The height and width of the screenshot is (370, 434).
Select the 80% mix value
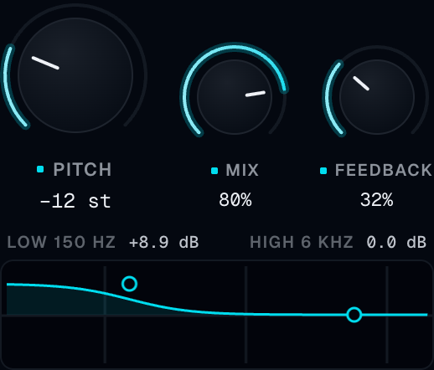pyautogui.click(x=235, y=200)
